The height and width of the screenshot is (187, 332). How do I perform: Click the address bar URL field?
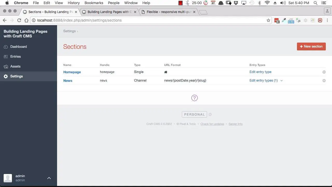click(150, 20)
